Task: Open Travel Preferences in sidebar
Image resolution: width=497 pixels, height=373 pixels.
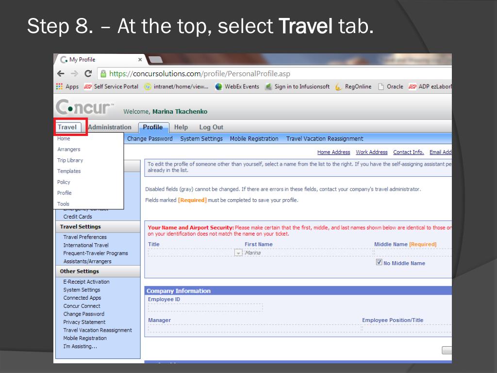Action: (x=85, y=237)
